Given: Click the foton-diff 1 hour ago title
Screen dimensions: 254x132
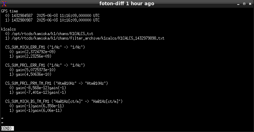Looking at the screenshot, I should click(x=127, y=3).
